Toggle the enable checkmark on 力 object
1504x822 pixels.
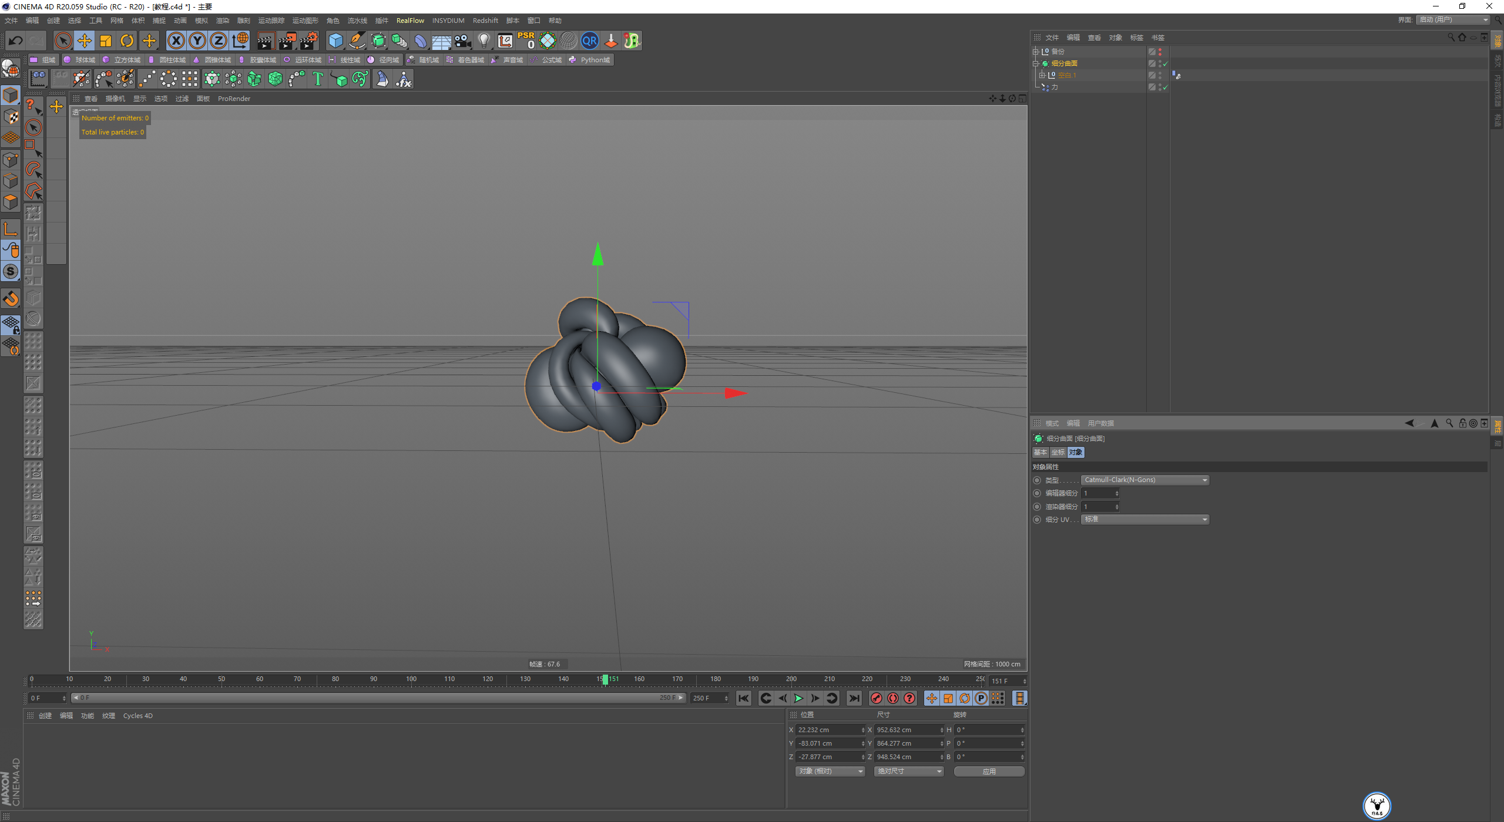pos(1165,87)
